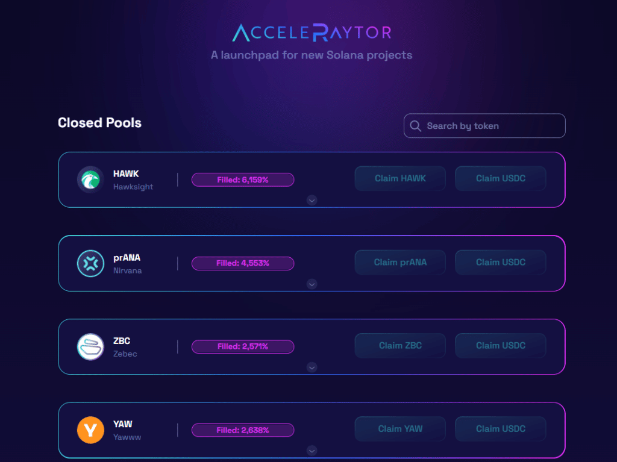
Task: Focus the Search by token field
Action: click(491, 126)
